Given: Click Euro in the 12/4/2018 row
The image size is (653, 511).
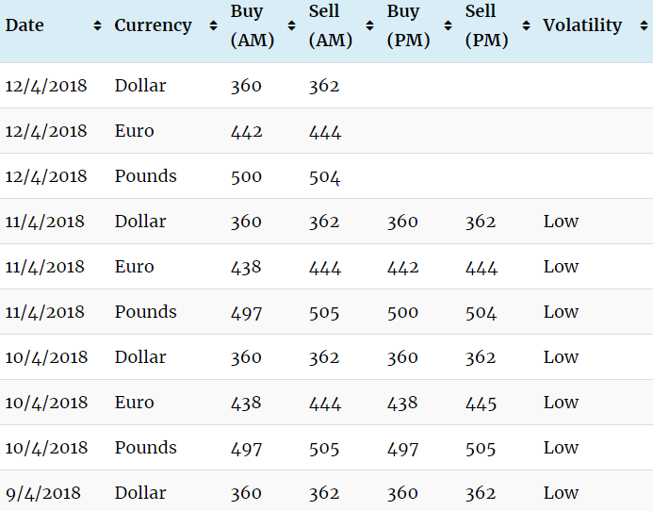Looking at the screenshot, I should [134, 131].
